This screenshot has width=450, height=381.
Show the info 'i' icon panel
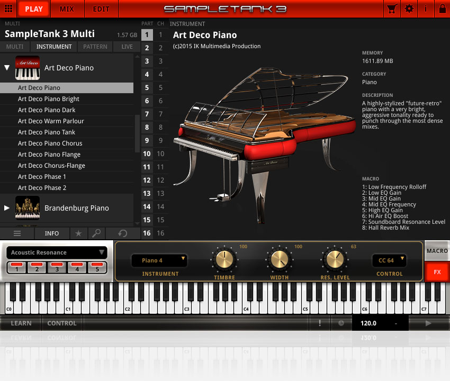click(426, 8)
